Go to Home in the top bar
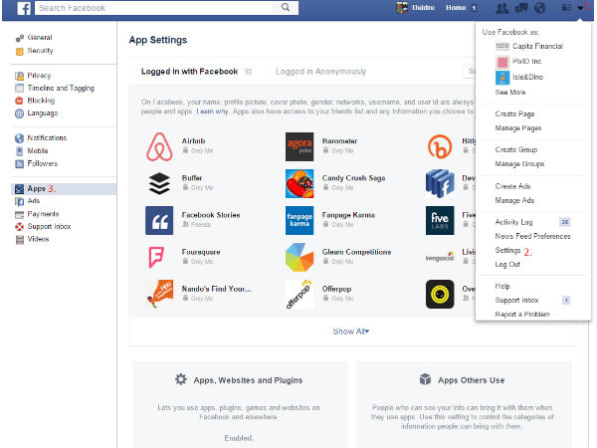 (456, 8)
